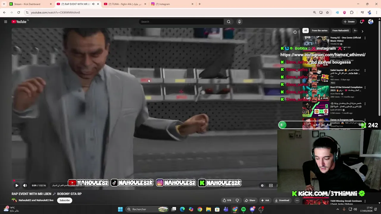Show hidden system tray icons
The width and height of the screenshot is (381, 214).
[x=338, y=209]
